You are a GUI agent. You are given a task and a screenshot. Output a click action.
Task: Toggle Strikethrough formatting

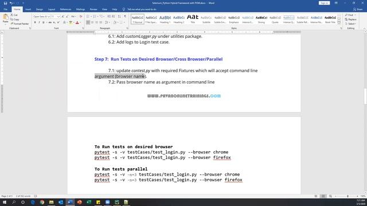(x=50, y=22)
